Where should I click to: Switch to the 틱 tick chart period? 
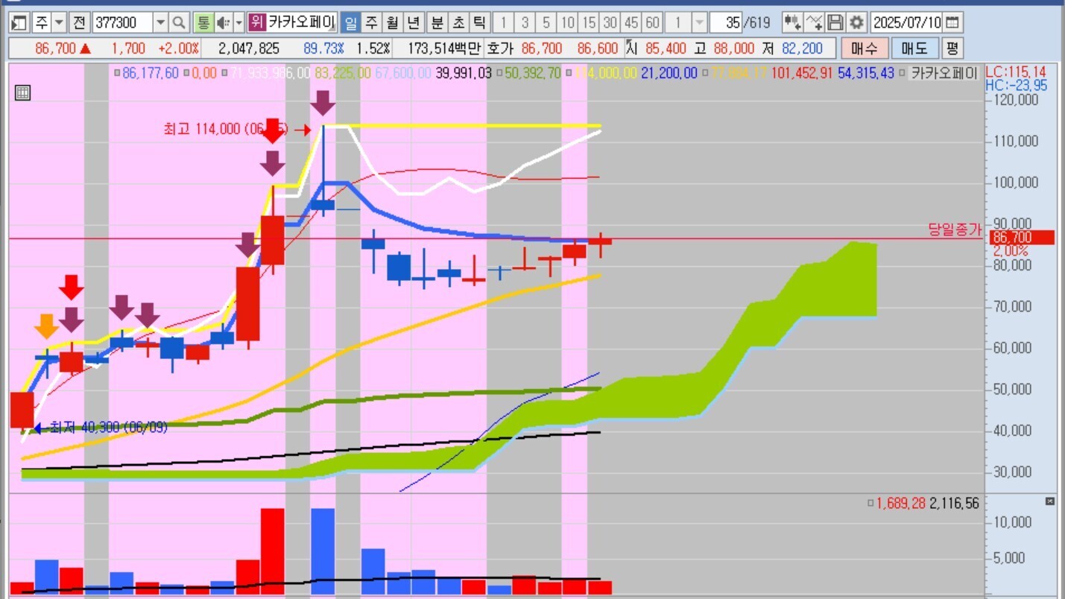(479, 22)
